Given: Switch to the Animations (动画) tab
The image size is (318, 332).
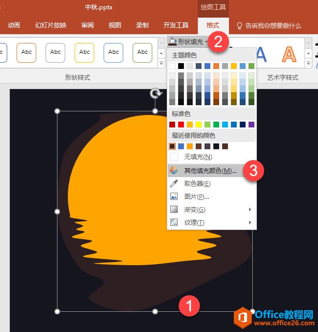Looking at the screenshot, I should point(14,25).
